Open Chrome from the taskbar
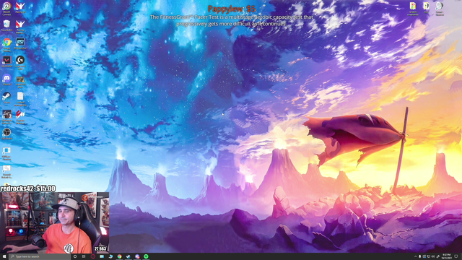 point(119,256)
